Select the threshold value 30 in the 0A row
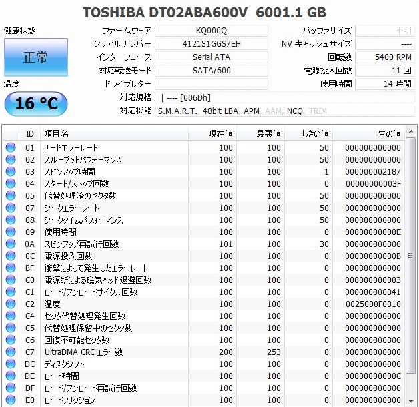The image size is (419, 407). pos(324,244)
